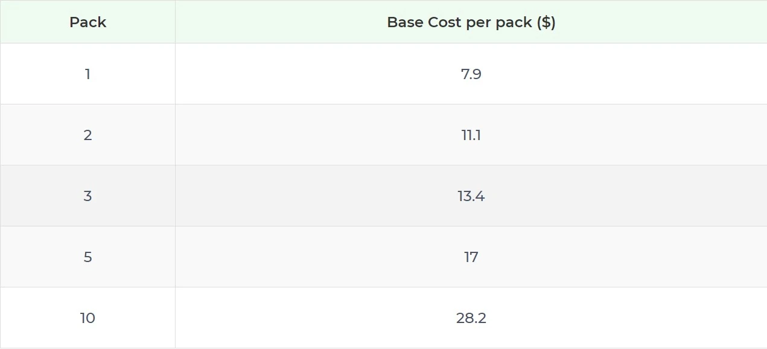Select the pack number costing 28.2 dollars

pos(88,318)
